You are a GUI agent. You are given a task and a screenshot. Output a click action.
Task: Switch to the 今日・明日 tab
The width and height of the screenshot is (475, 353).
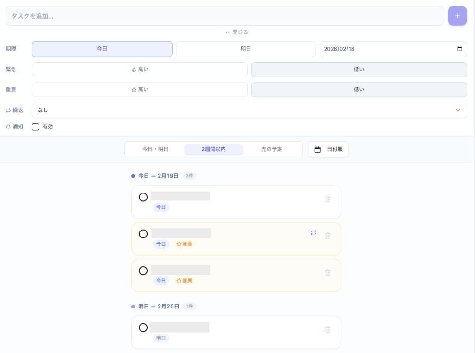coord(155,149)
